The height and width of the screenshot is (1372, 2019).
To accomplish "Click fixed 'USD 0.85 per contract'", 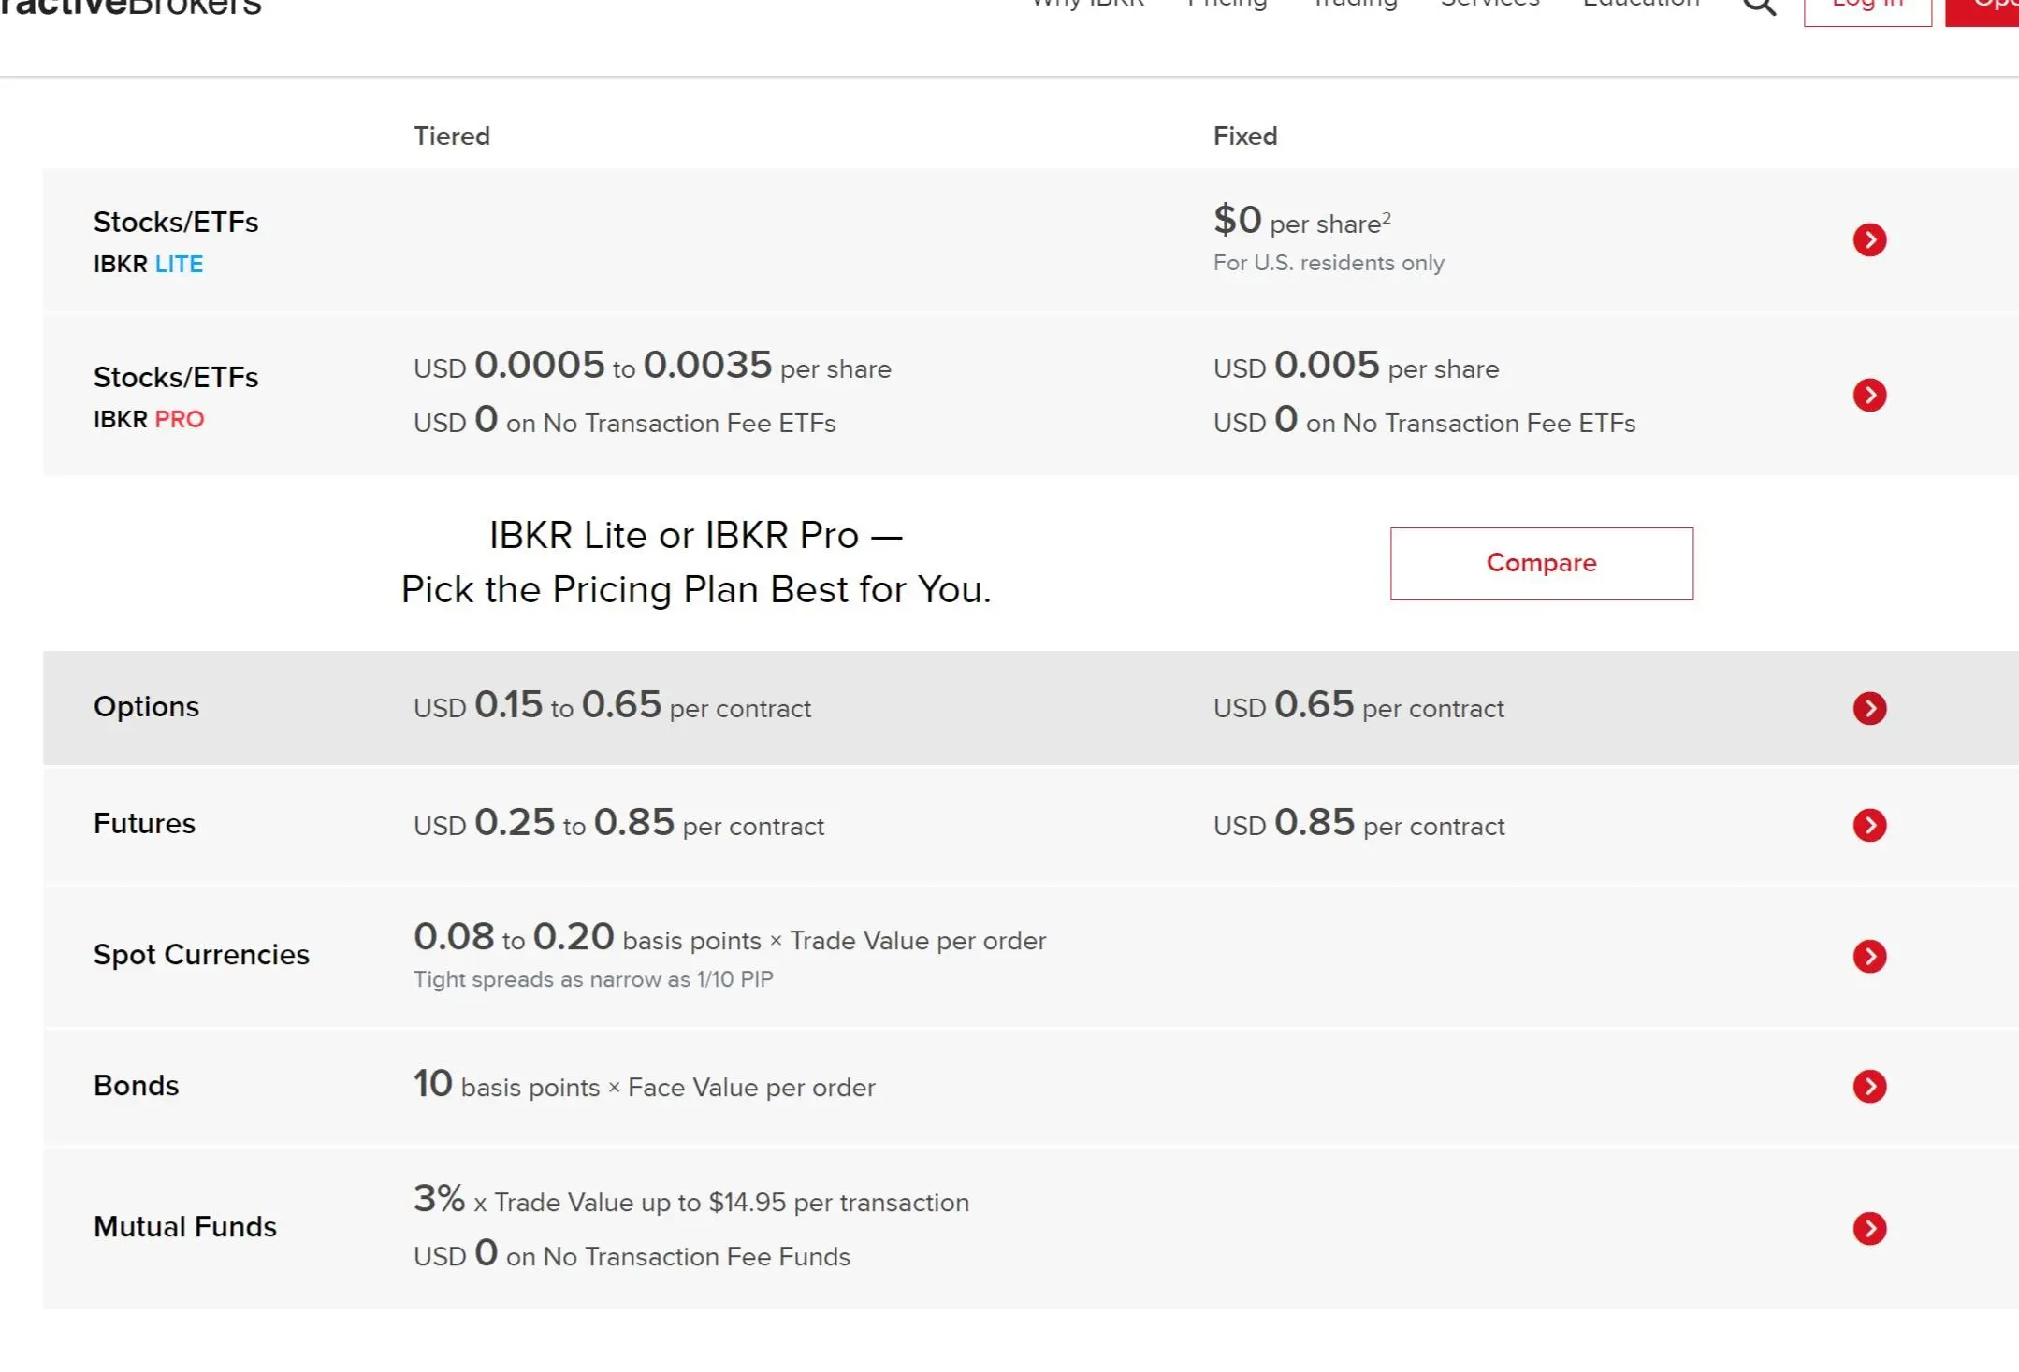I will pyautogui.click(x=1358, y=823).
